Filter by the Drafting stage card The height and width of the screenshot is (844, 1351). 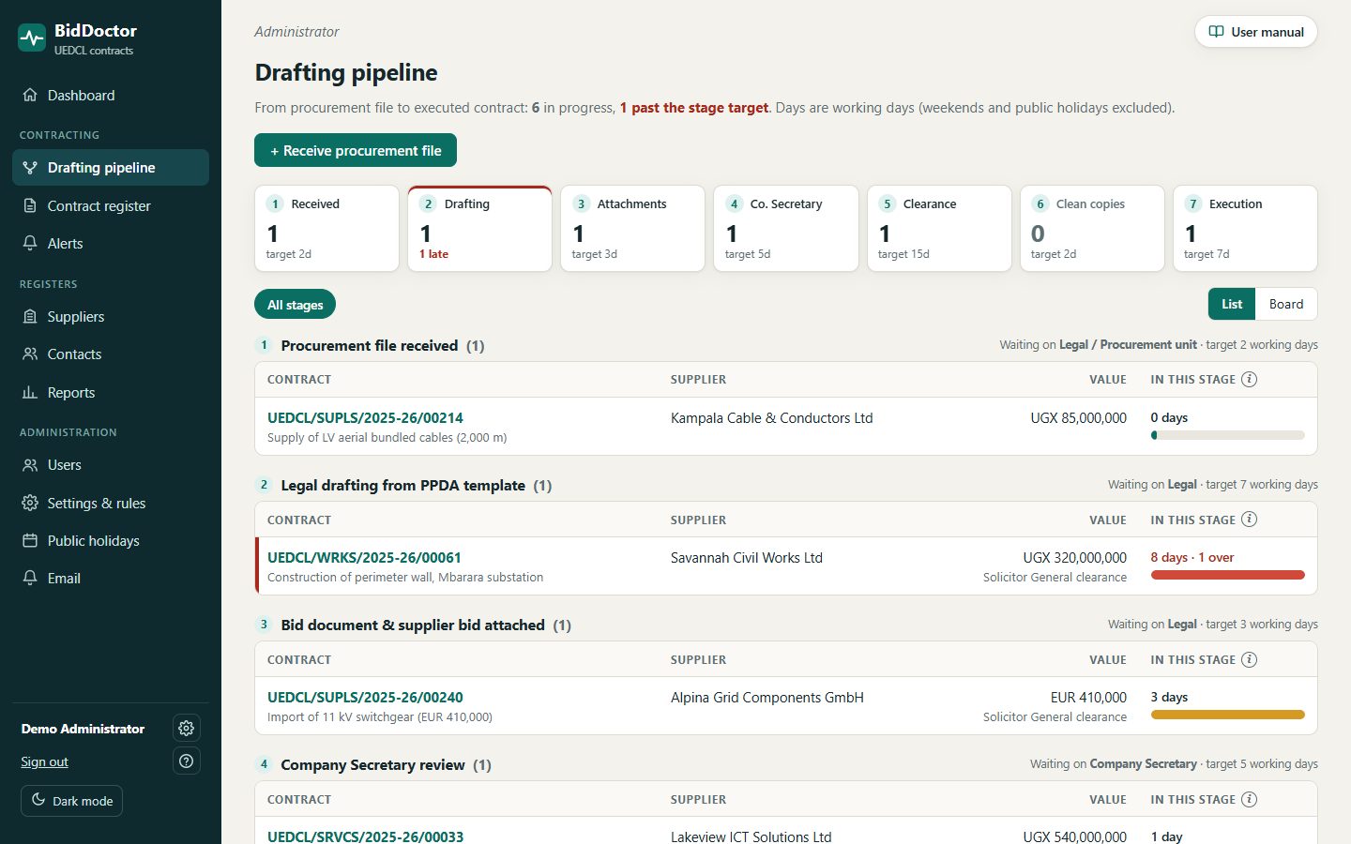[479, 228]
